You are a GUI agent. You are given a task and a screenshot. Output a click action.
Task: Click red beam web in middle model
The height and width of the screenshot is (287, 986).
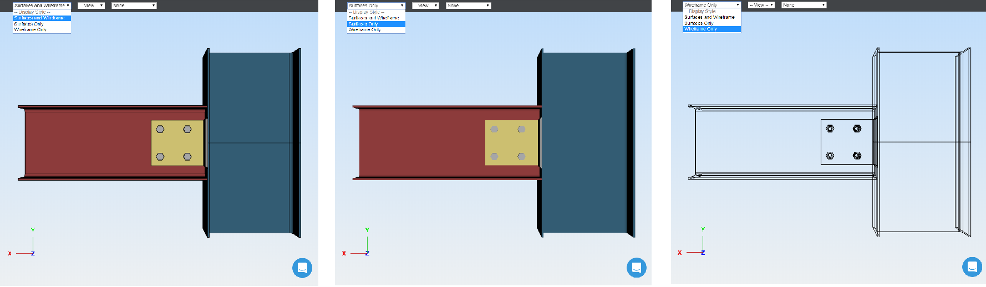[x=421, y=142]
